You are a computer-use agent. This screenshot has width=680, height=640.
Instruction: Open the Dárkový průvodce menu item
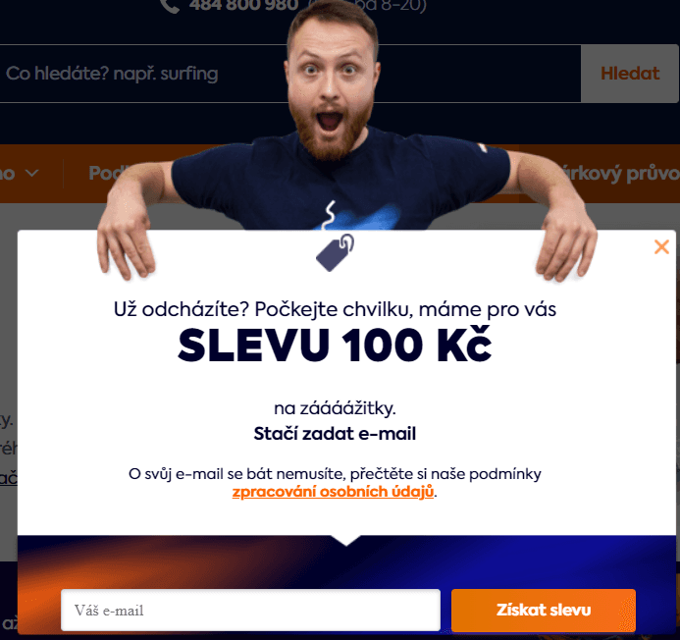click(620, 173)
